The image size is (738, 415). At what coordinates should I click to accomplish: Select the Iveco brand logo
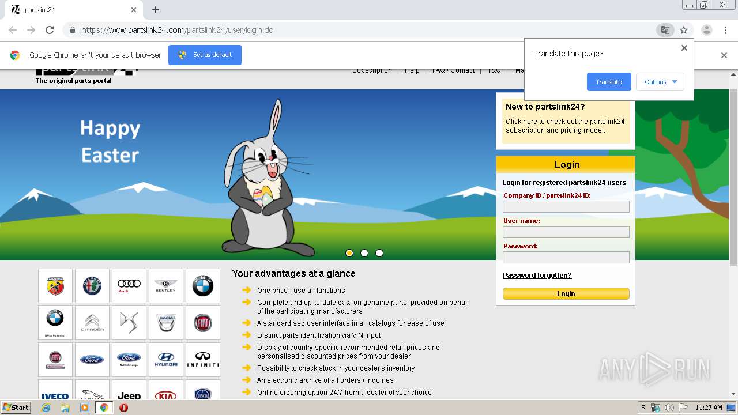[x=55, y=390]
